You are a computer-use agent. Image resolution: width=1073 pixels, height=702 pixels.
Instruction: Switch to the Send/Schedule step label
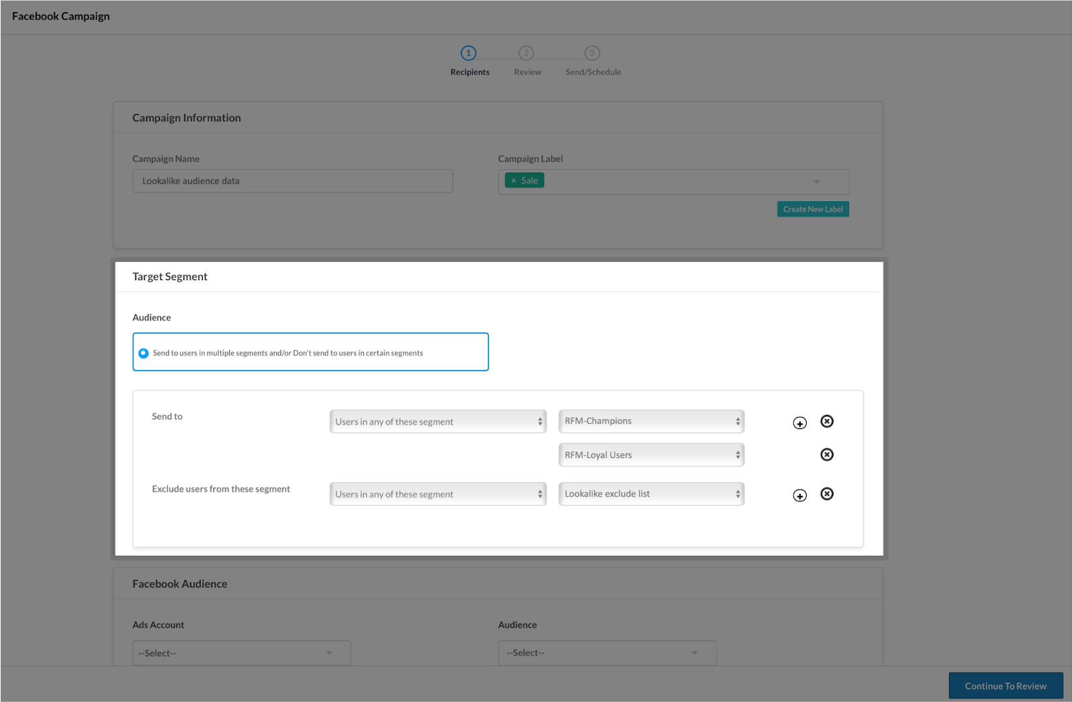pos(593,72)
